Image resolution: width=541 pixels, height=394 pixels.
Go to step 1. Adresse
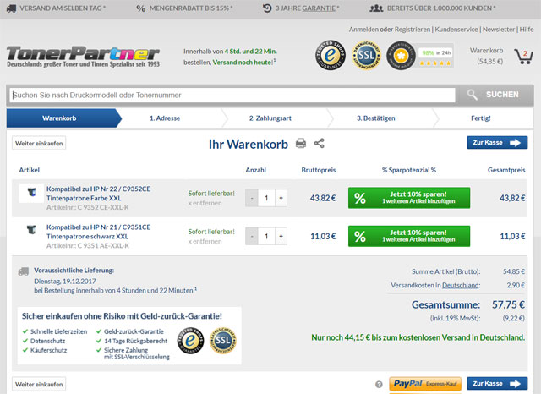165,118
